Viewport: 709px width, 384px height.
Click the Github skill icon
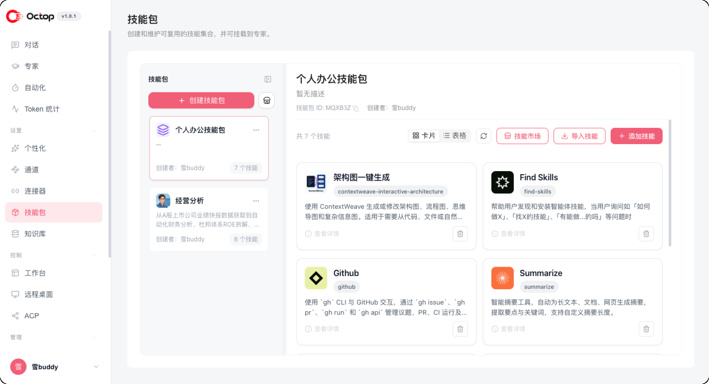pyautogui.click(x=316, y=278)
